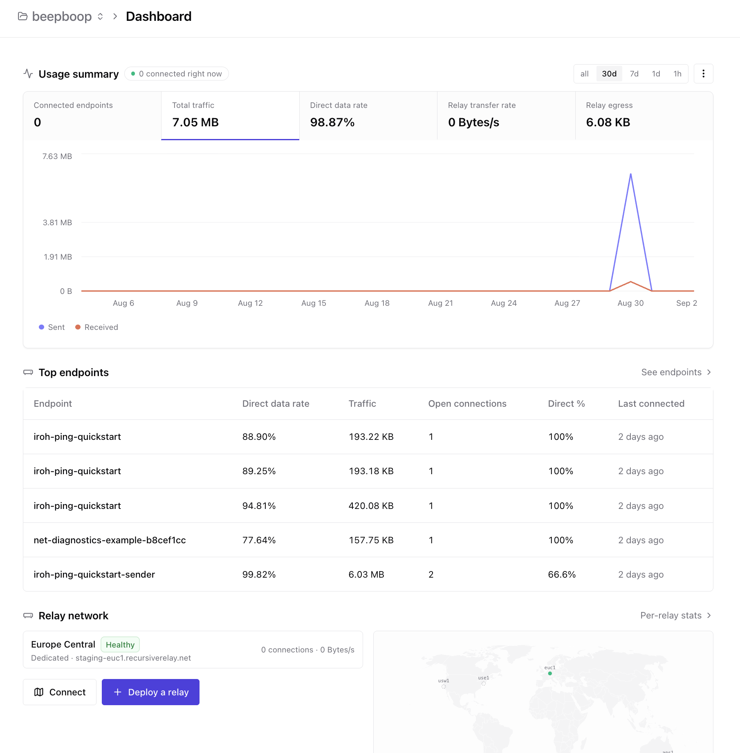Screen dimensions: 740x753
Task: Click the chevron next to Per-relay stats
Action: (709, 615)
